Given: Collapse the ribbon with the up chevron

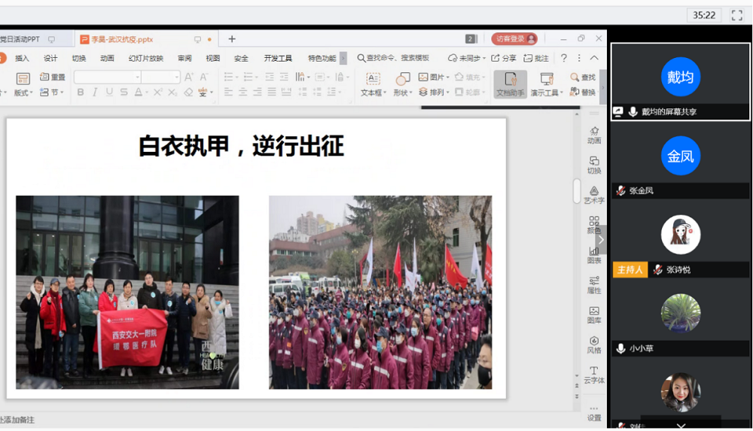Looking at the screenshot, I should click(594, 58).
